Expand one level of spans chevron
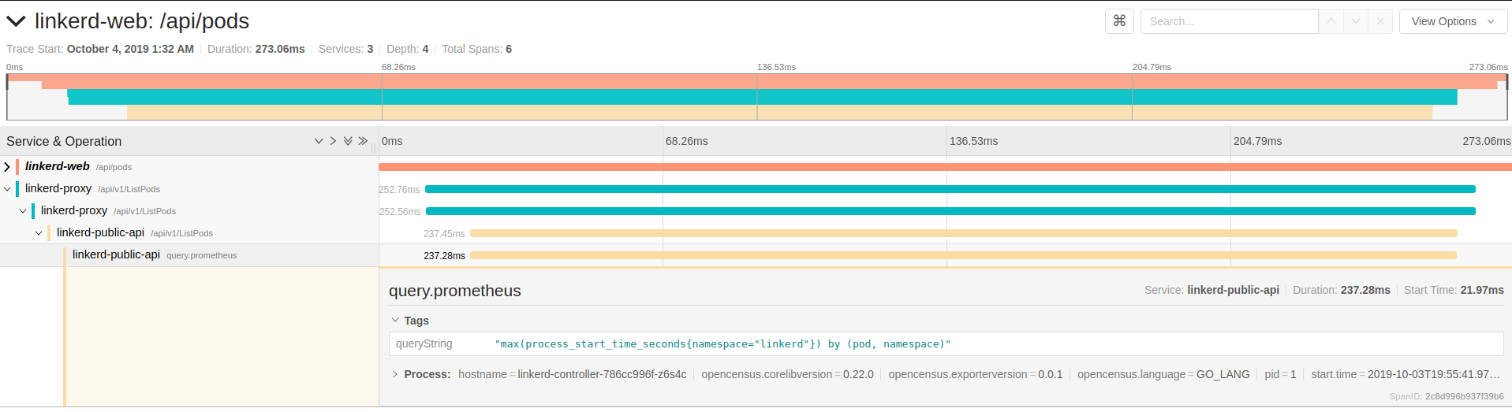This screenshot has height=412, width=1512. point(333,141)
